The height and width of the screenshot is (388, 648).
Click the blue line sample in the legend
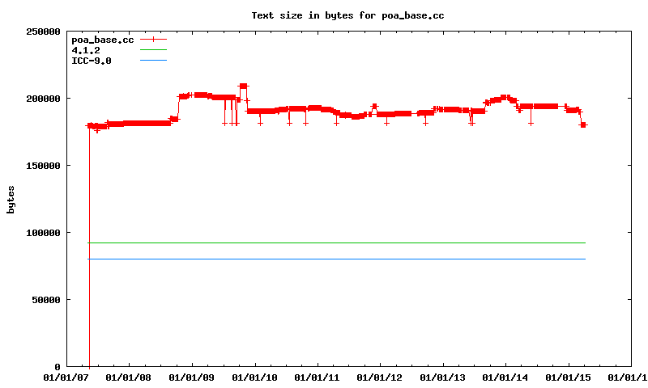click(x=153, y=61)
